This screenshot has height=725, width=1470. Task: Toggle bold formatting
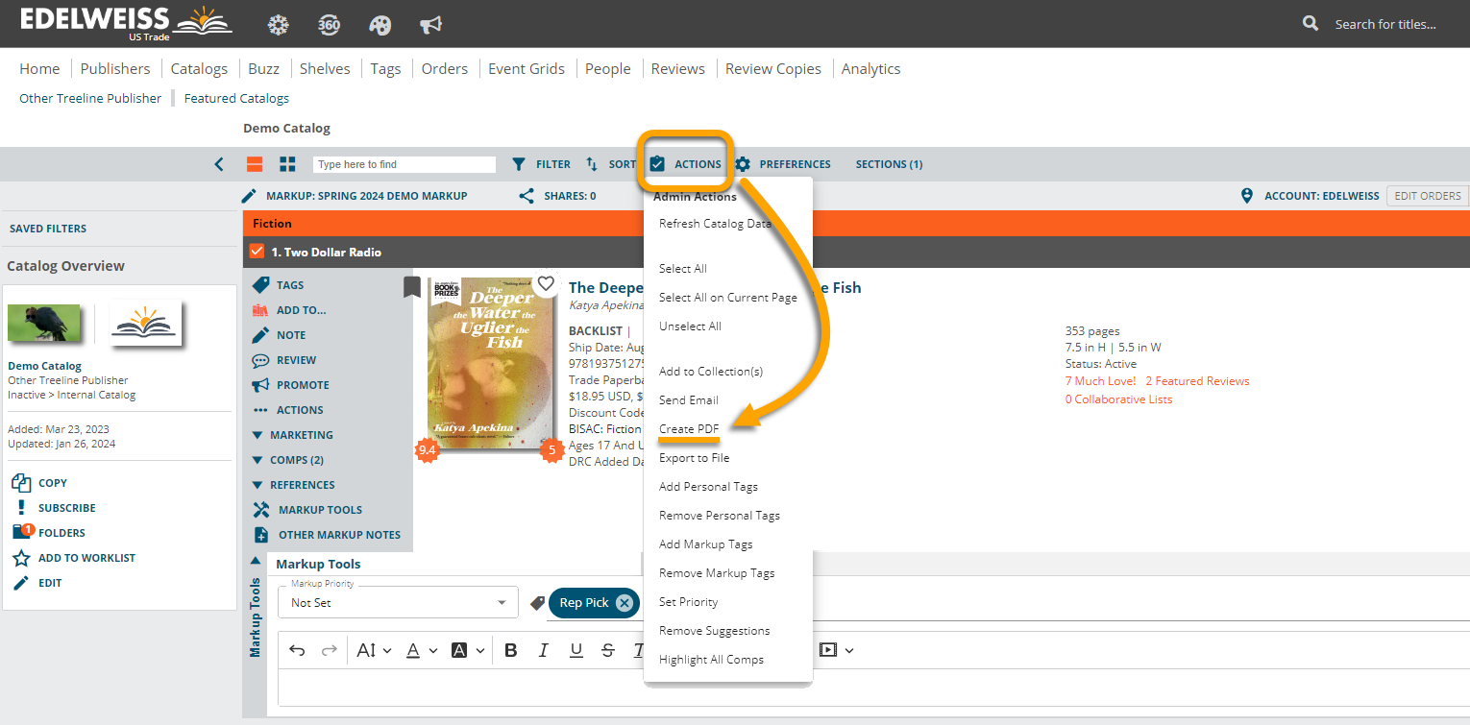511,650
